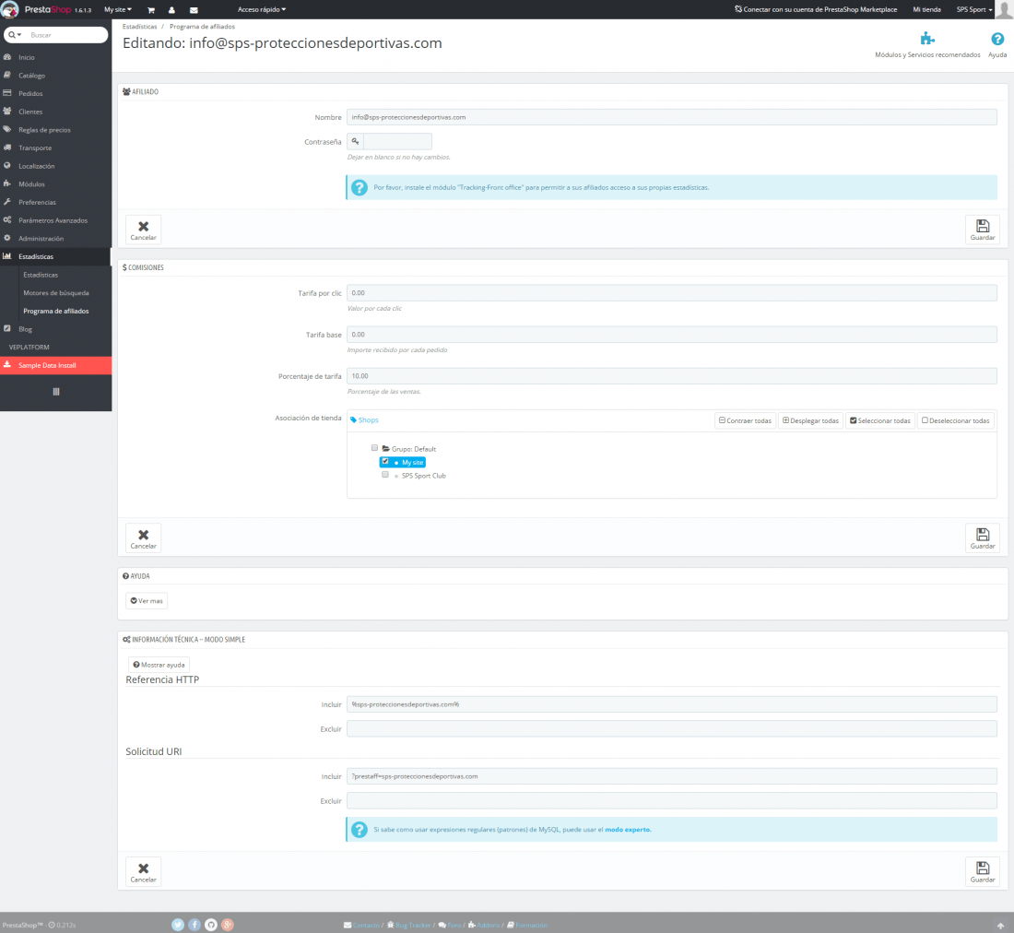
Task: Open the messages envelope icon in top bar
Action: (x=194, y=10)
